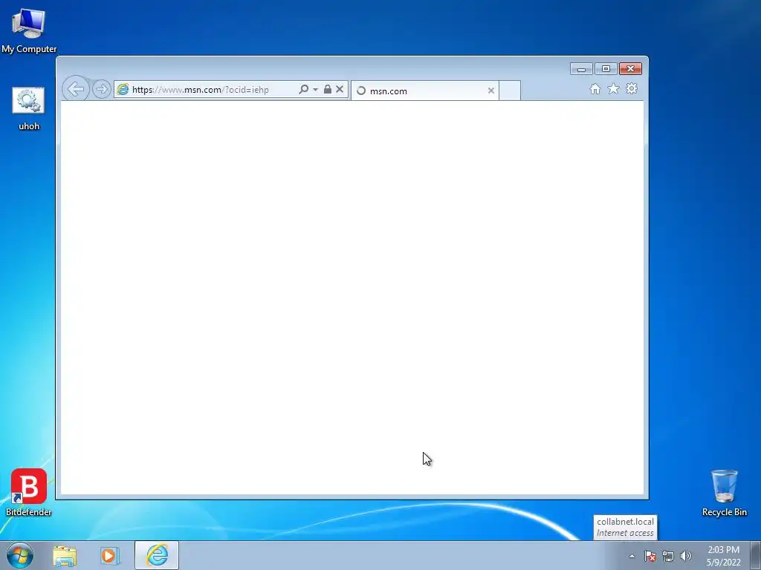The width and height of the screenshot is (761, 570).
Task: Open the Action Center flag icon
Action: [650, 556]
